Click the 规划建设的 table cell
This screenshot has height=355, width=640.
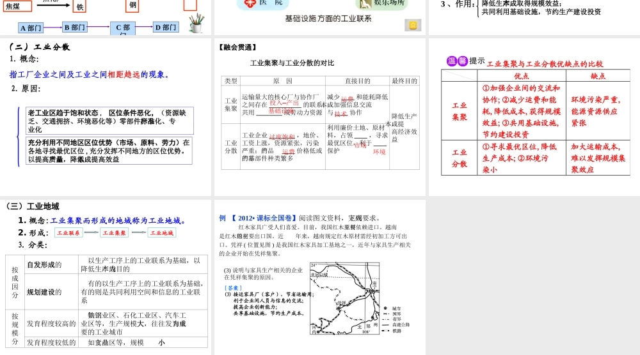(x=51, y=292)
